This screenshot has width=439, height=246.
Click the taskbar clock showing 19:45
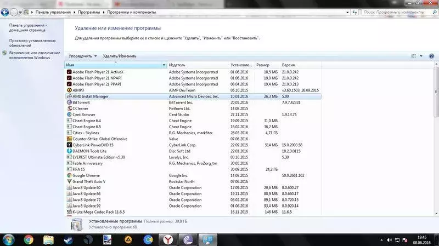pyautogui.click(x=422, y=240)
